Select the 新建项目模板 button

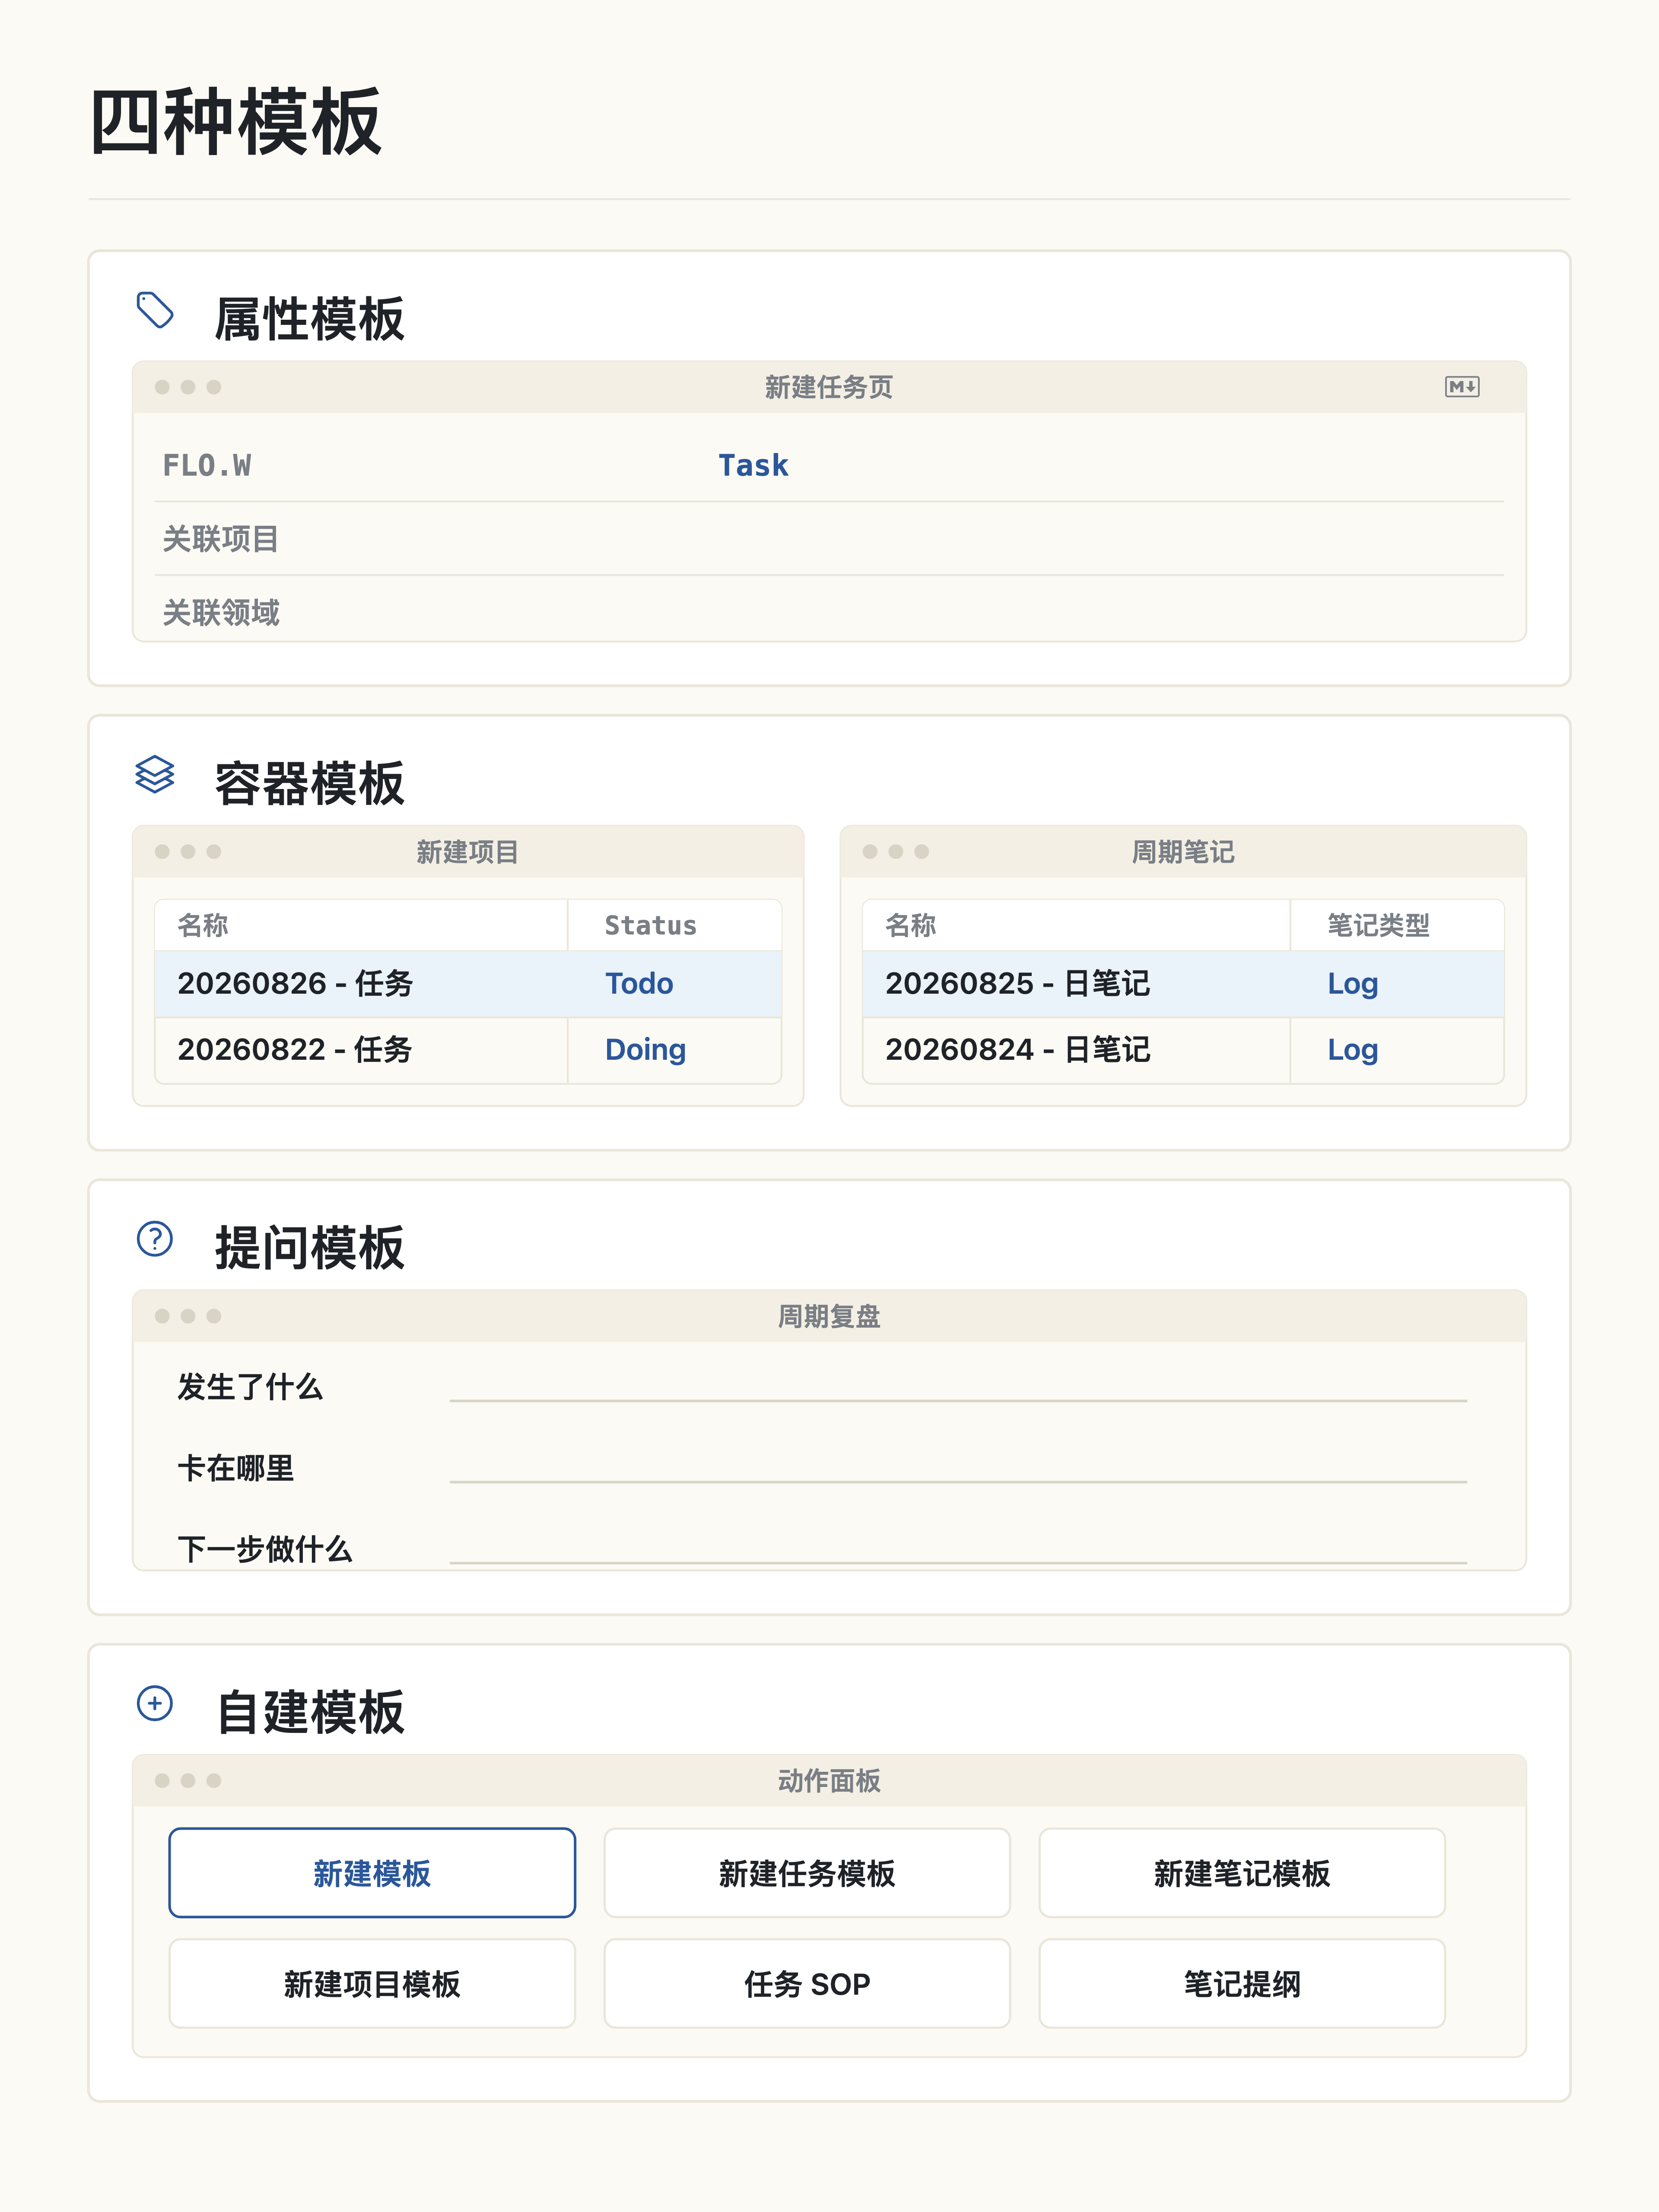[x=372, y=1984]
